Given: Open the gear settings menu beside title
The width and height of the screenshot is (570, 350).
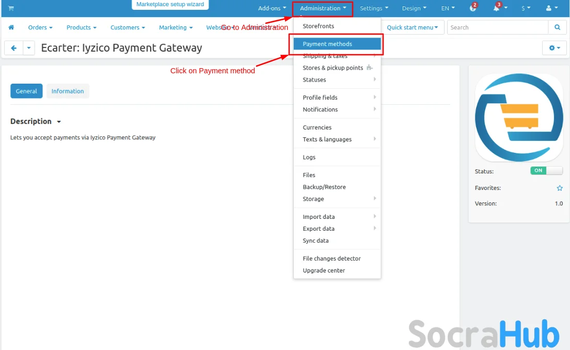Looking at the screenshot, I should pyautogui.click(x=555, y=48).
